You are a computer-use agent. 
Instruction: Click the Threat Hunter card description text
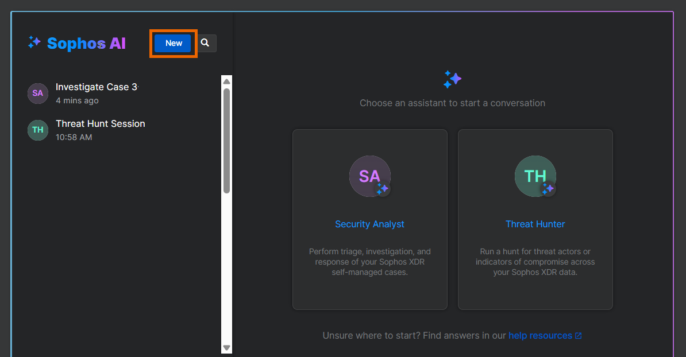535,262
